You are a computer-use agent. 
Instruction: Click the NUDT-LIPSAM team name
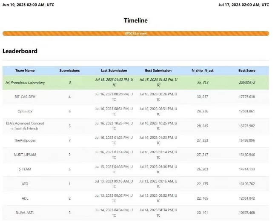pyautogui.click(x=25, y=155)
